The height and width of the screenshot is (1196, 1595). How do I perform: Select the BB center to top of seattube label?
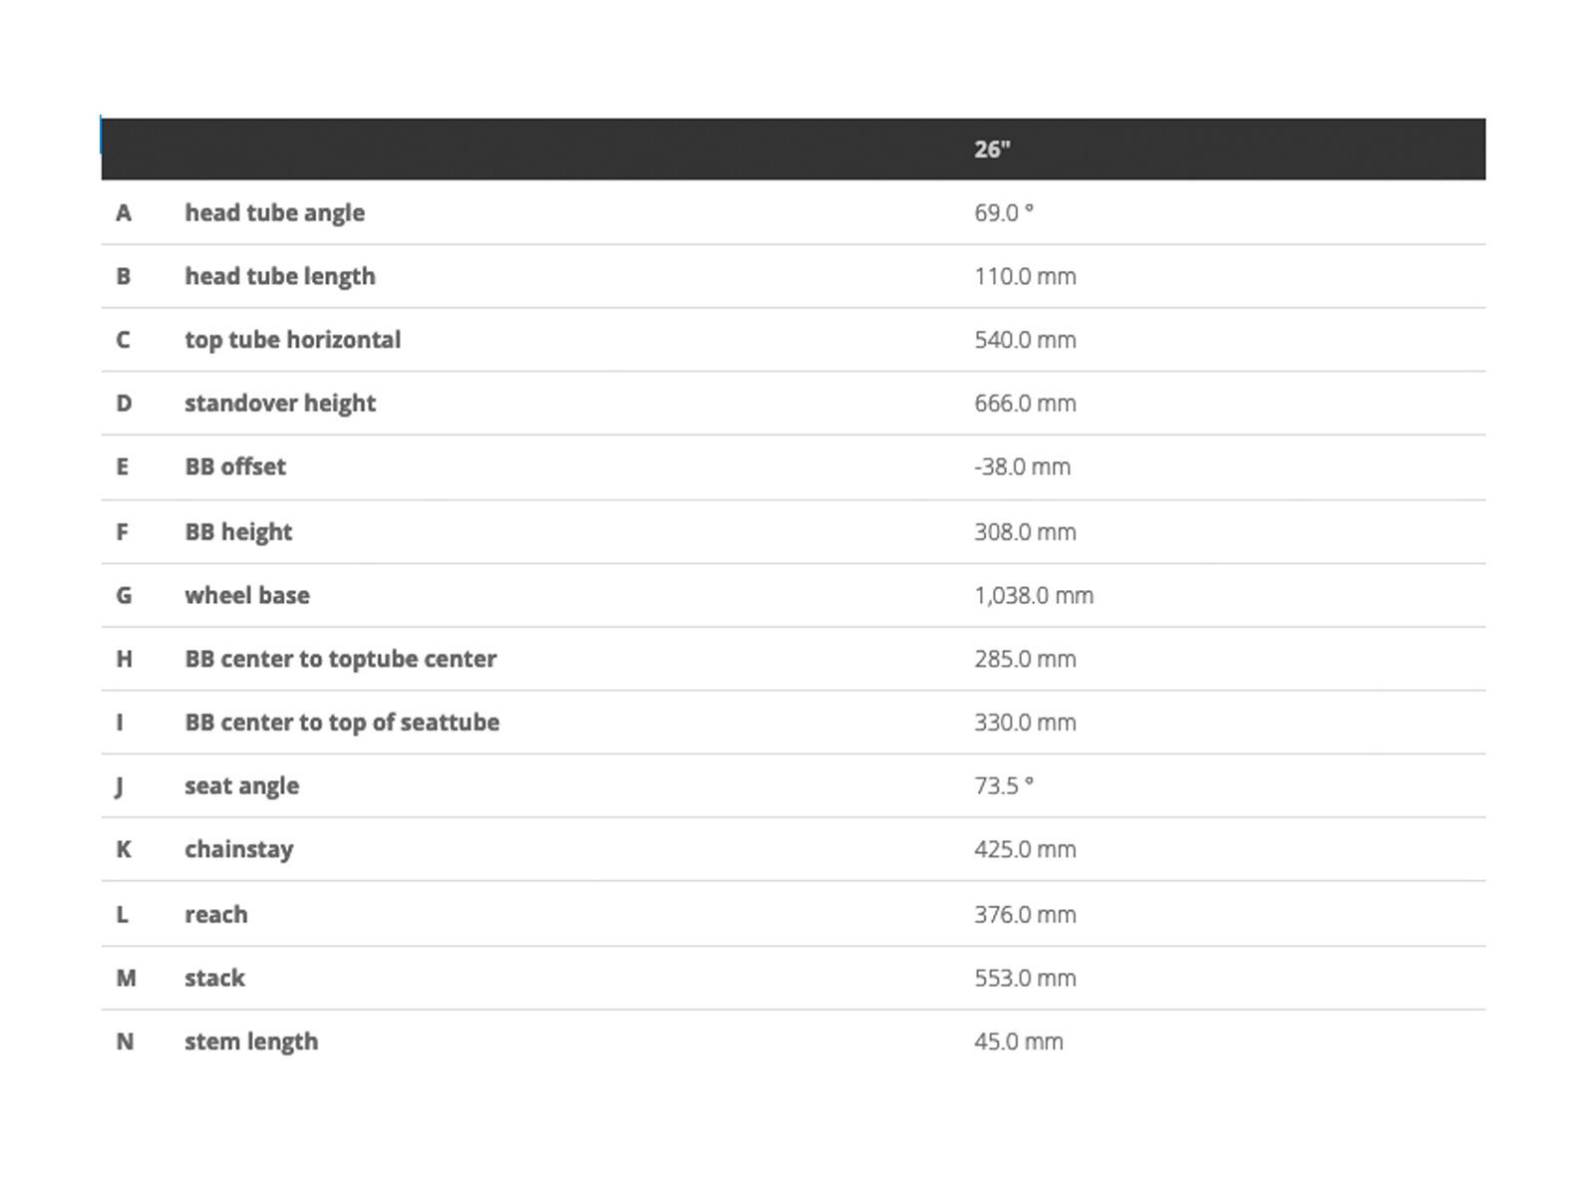pyautogui.click(x=342, y=723)
